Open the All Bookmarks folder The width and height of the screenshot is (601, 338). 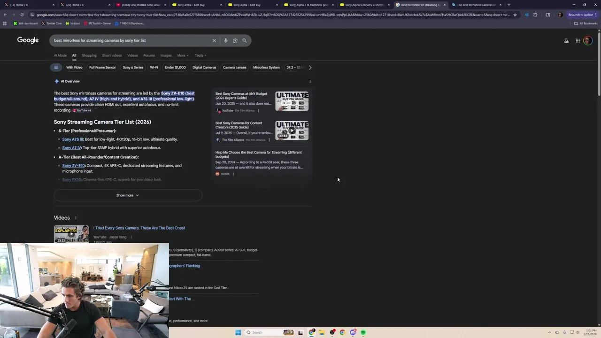click(586, 23)
